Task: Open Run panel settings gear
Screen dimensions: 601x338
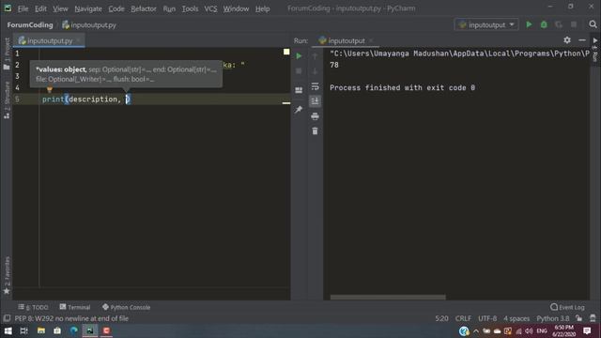Action: [x=567, y=39]
